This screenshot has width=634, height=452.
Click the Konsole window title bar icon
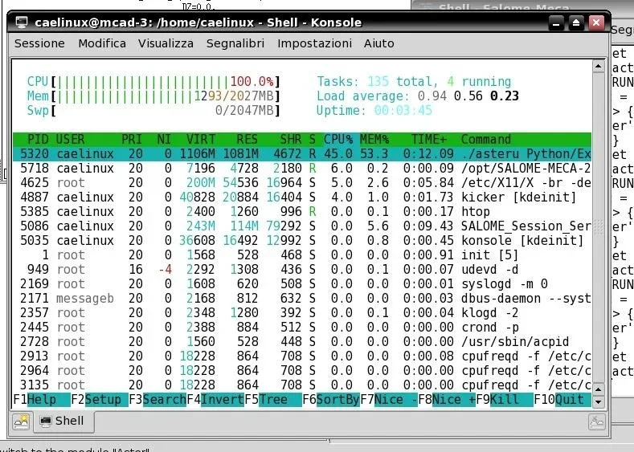(x=22, y=22)
